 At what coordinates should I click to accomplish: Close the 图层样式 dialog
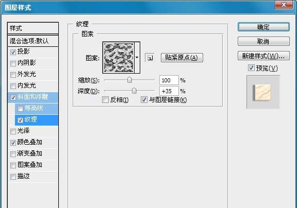click(x=284, y=4)
